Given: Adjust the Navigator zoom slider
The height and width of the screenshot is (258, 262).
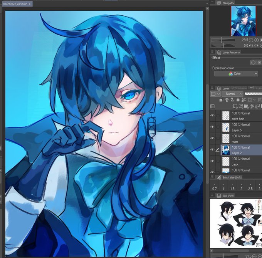Looking at the screenshot, I should (223, 40).
